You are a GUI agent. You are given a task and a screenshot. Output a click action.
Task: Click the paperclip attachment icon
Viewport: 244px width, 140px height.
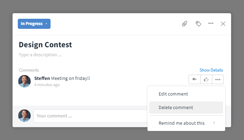(x=184, y=24)
